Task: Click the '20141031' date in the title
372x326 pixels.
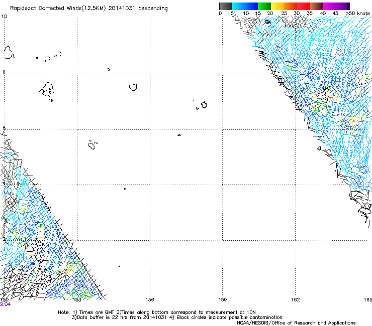Action: tap(122, 9)
